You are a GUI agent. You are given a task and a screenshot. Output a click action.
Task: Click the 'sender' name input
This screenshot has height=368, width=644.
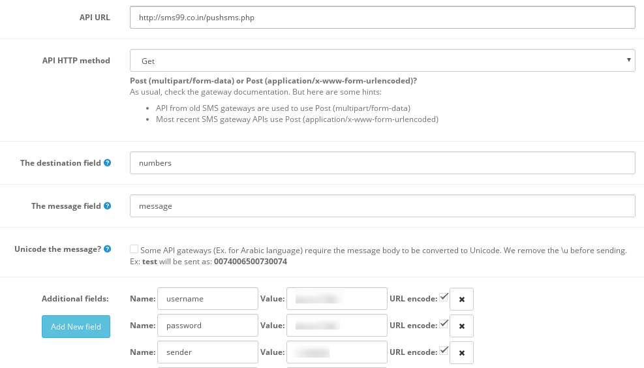click(207, 352)
